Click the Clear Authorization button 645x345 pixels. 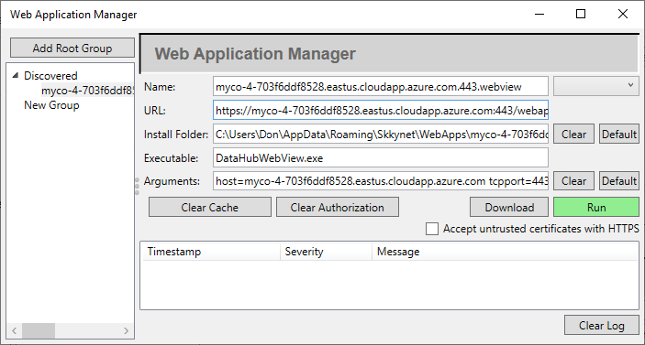pyautogui.click(x=338, y=207)
